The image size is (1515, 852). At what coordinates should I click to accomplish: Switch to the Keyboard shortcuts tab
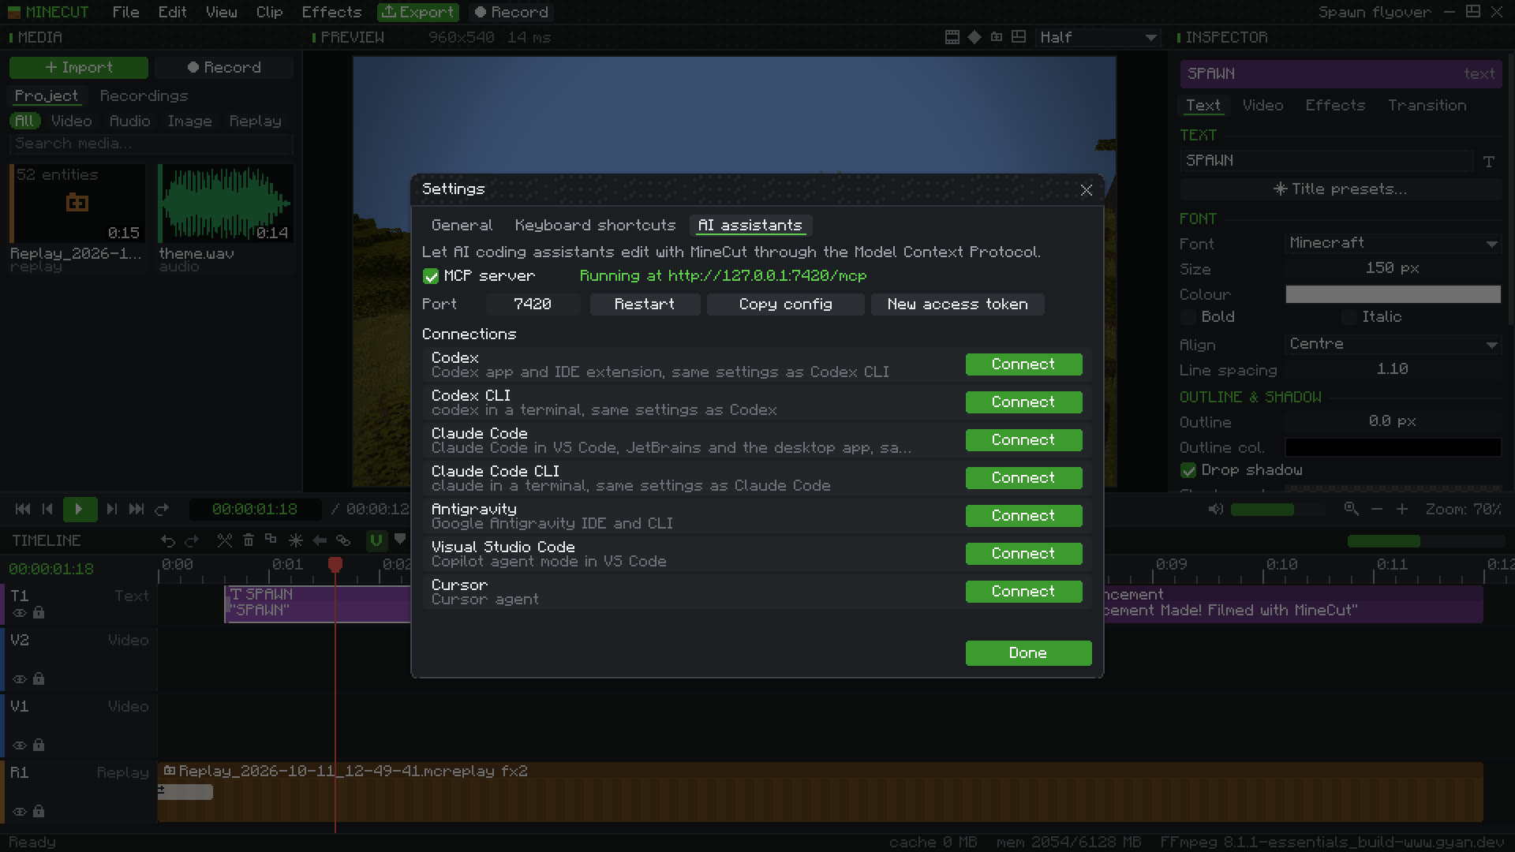tap(595, 226)
